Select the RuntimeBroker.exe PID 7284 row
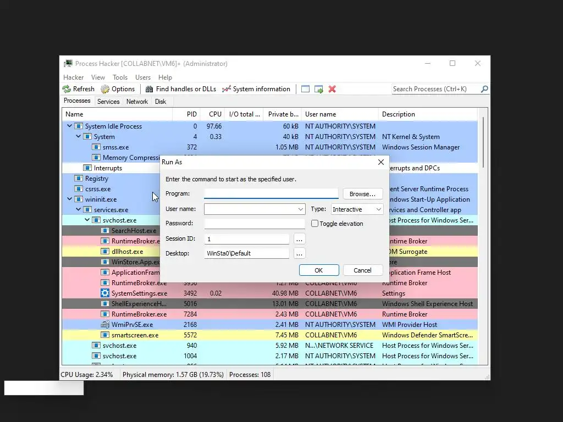This screenshot has height=422, width=563. [x=269, y=314]
